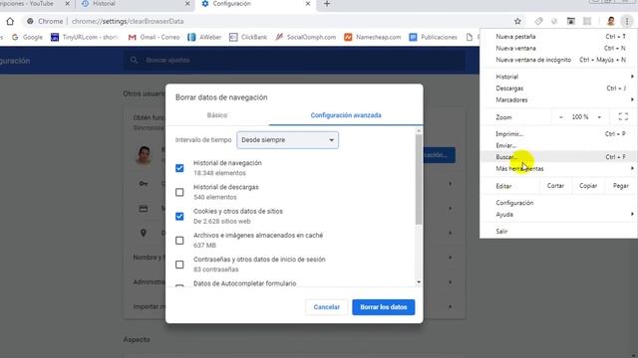Decrease zoom with minus button
The height and width of the screenshot is (358, 638).
coord(560,117)
